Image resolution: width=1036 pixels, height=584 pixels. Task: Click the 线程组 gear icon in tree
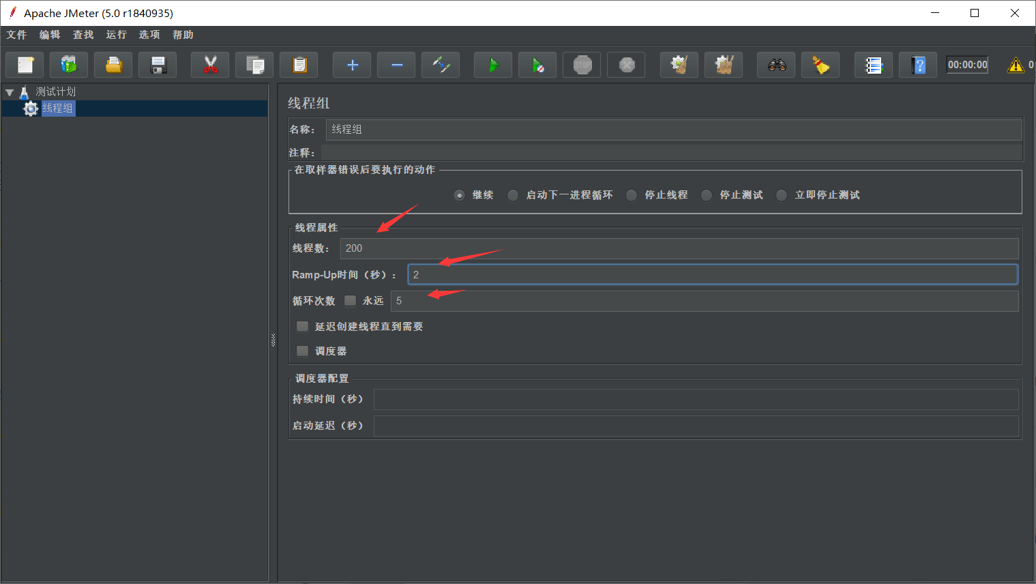tap(31, 108)
